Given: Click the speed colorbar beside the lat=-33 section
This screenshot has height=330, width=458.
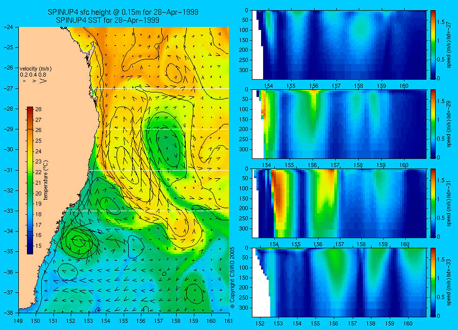Looking at the screenshot, I should point(433,282).
